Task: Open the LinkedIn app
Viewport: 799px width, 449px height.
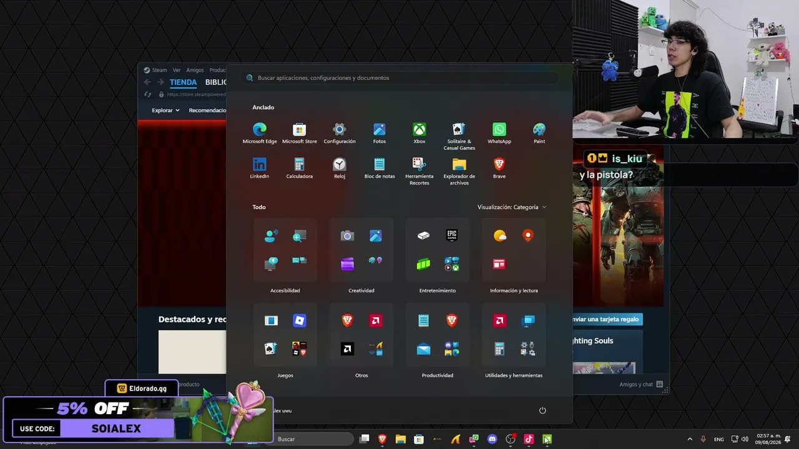Action: click(260, 168)
